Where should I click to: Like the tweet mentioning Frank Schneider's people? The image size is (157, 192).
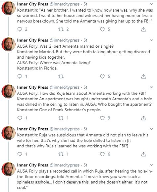click(102, 118)
